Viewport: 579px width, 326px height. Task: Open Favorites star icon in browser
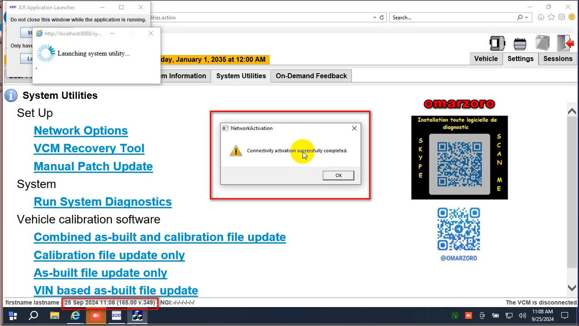click(x=551, y=17)
